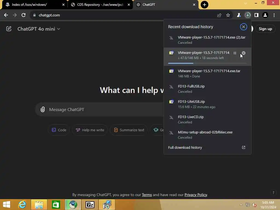Switch to the CDS Repository tab
The height and width of the screenshot is (210, 280).
(x=100, y=5)
